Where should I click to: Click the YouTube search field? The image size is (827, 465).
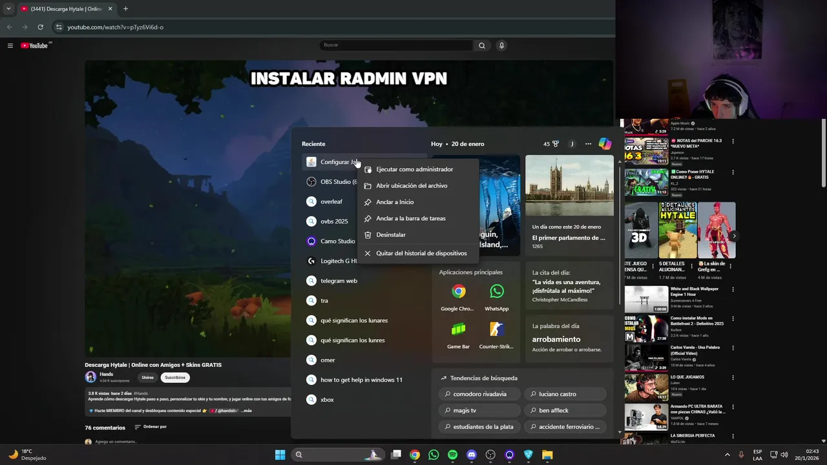click(396, 45)
